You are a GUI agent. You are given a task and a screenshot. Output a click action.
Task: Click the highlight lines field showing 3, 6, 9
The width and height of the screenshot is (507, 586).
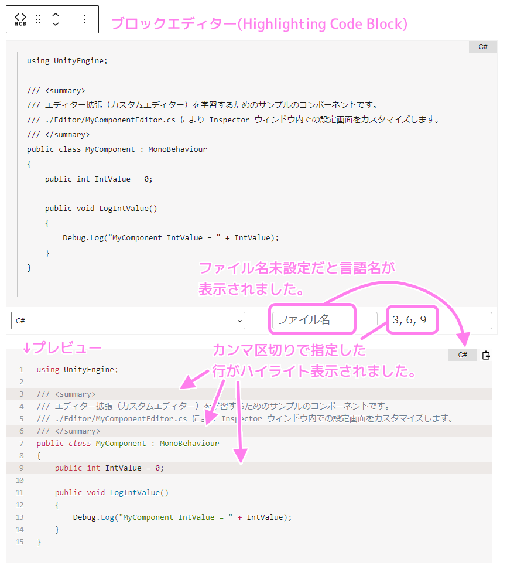click(440, 321)
